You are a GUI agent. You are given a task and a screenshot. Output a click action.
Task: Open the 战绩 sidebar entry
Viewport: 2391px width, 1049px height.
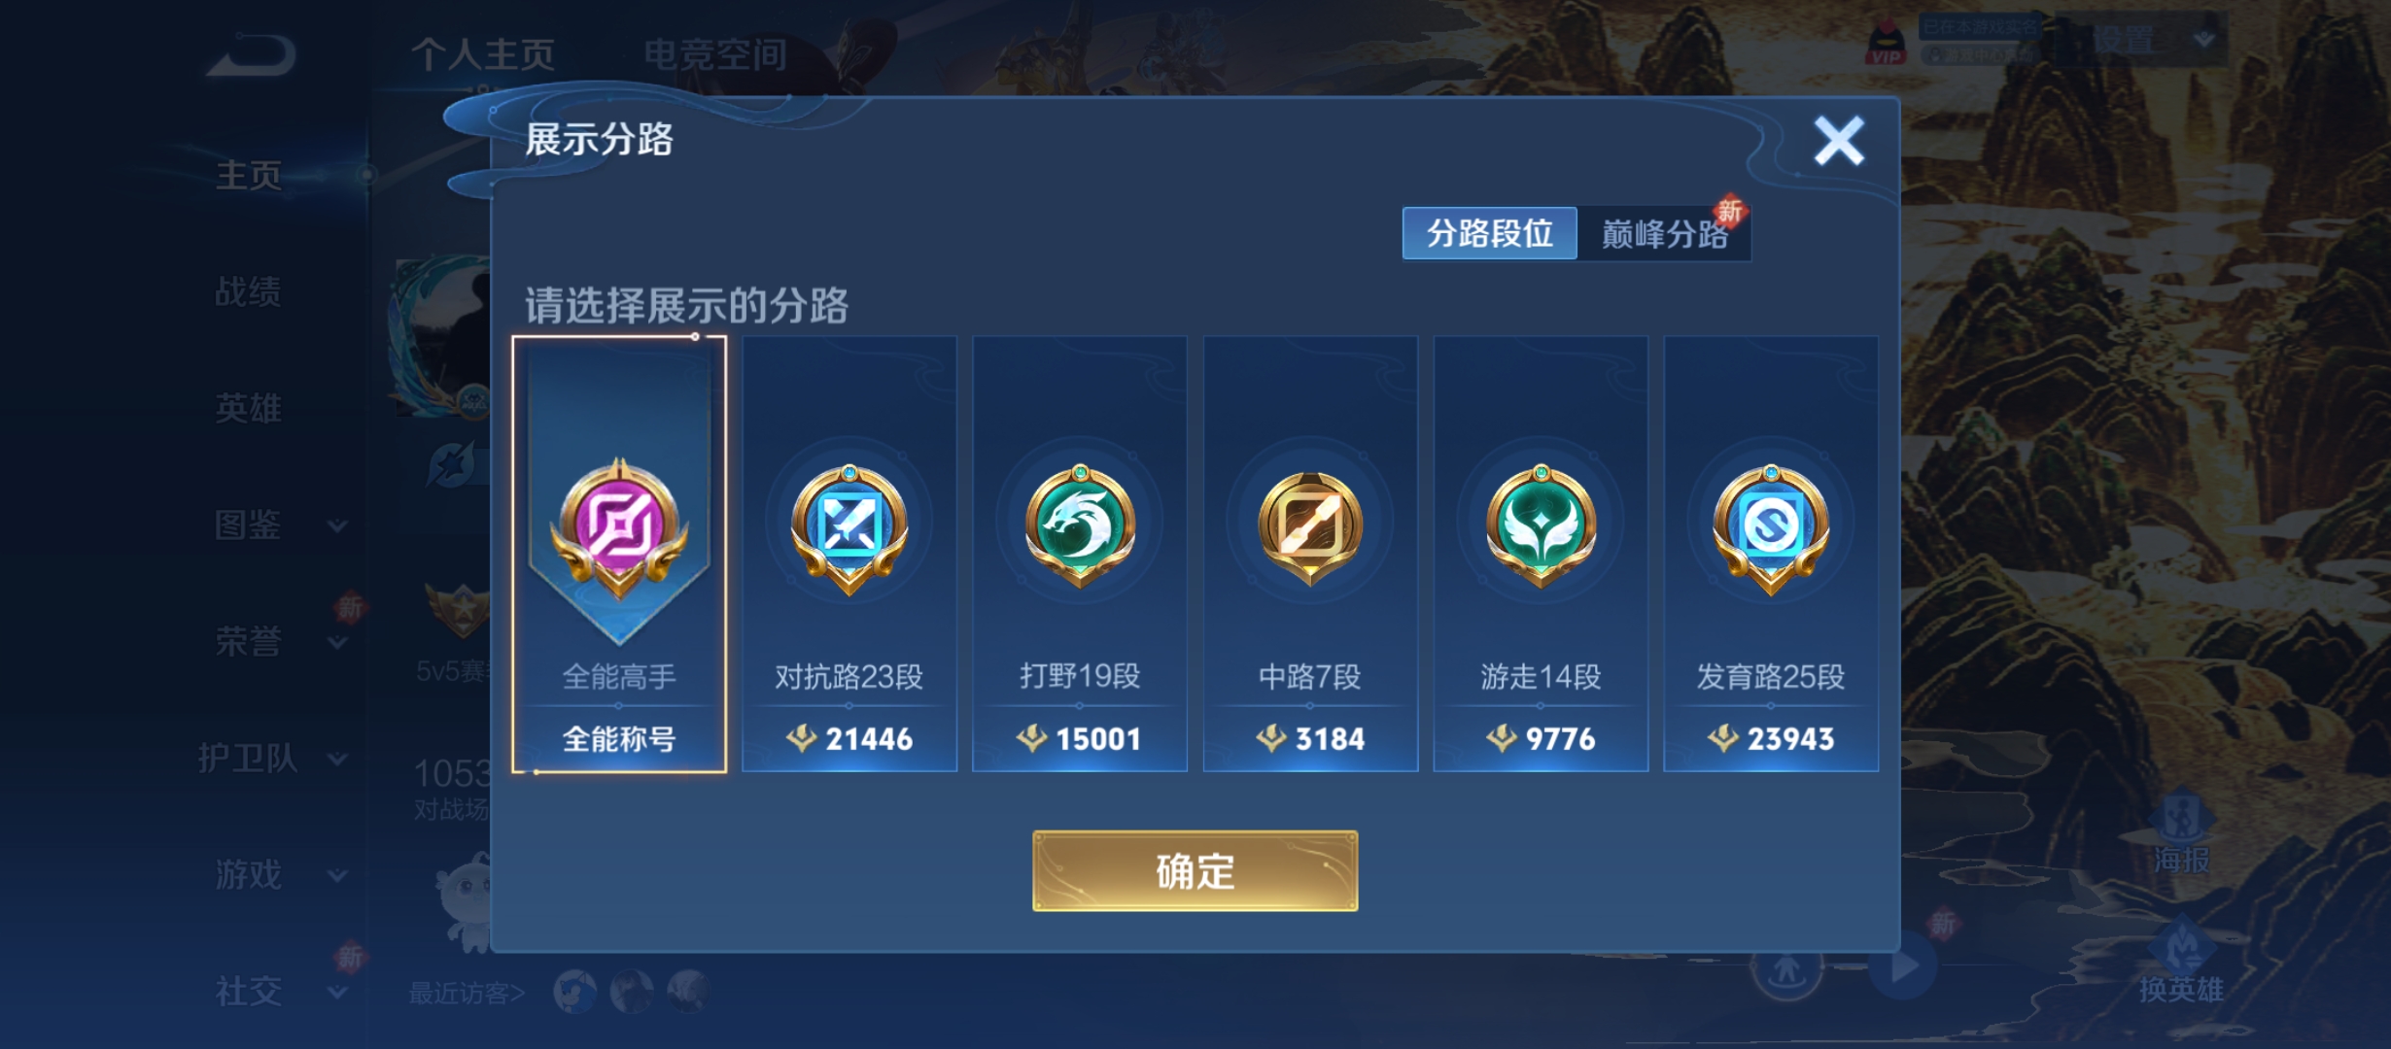[x=248, y=291]
